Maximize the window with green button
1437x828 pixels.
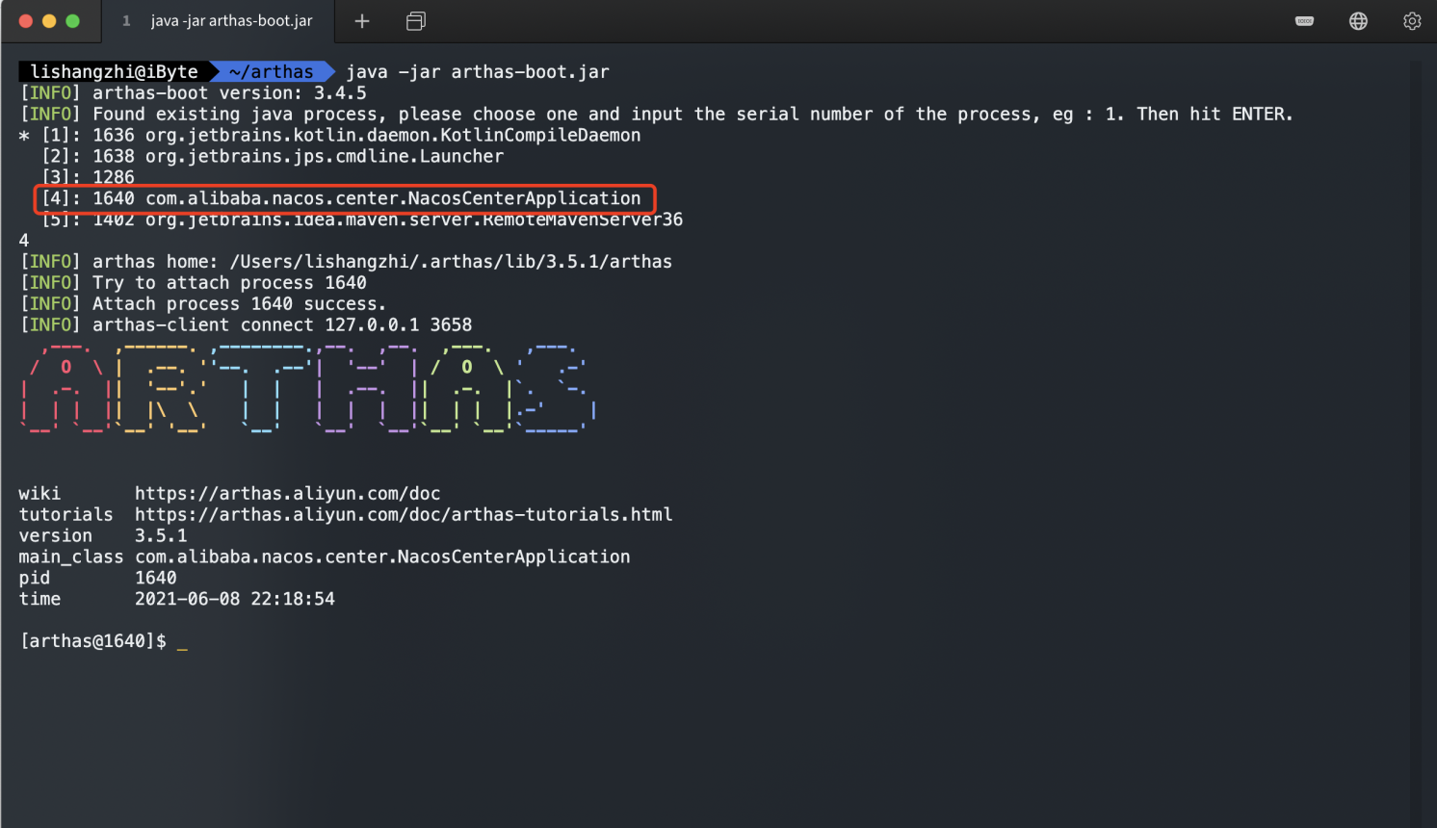point(72,21)
